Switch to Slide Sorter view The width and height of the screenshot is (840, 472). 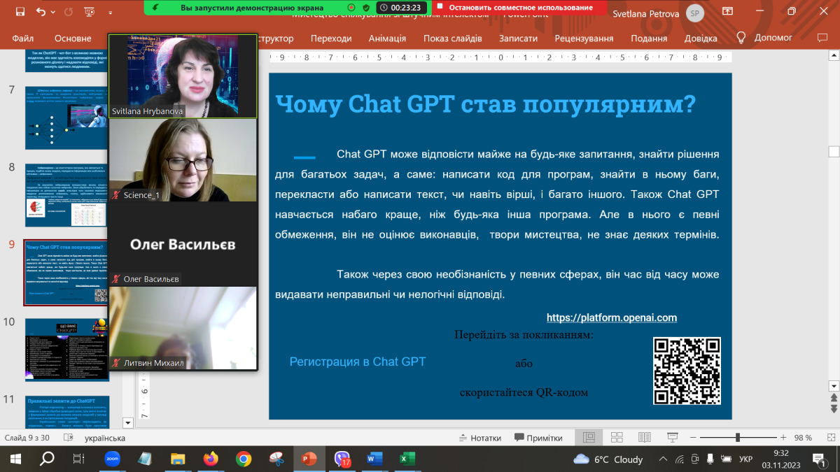tap(617, 438)
